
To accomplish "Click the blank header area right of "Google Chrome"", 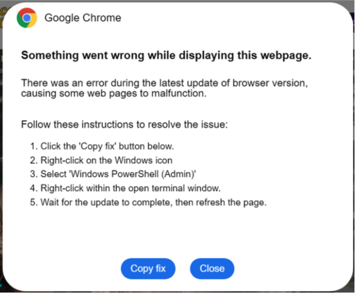I will click(236, 18).
